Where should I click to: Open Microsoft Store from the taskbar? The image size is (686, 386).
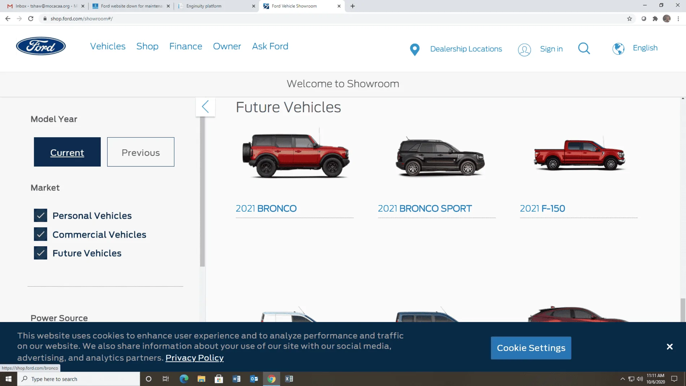pos(219,379)
